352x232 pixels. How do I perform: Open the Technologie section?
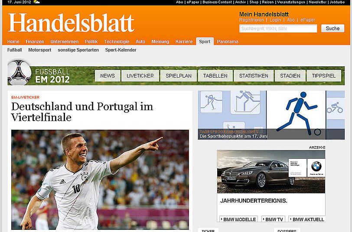tap(117, 42)
